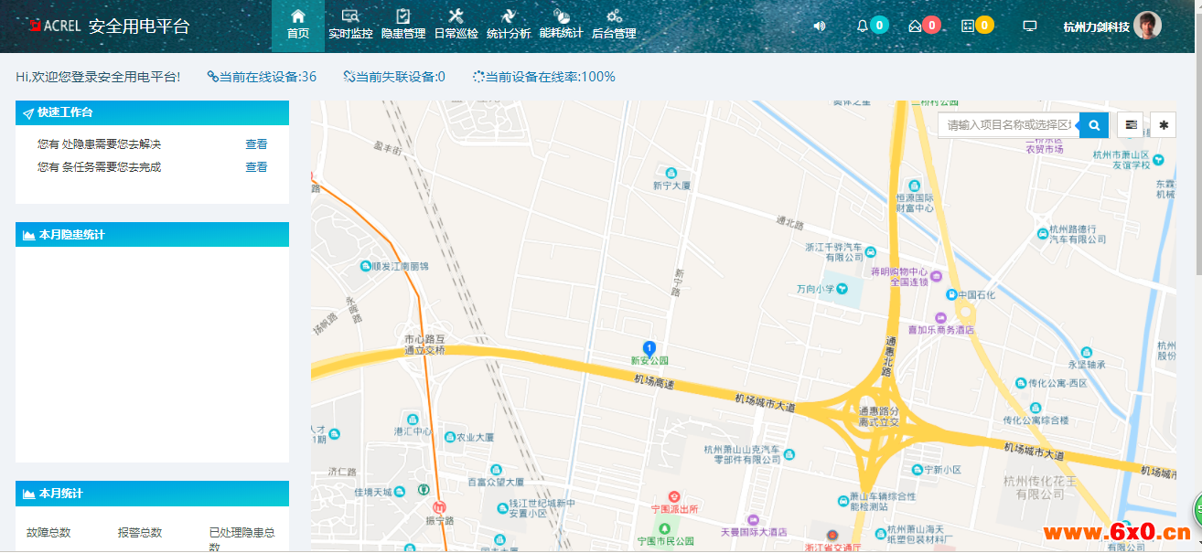
Task: Click the 新宁大厦 map point icon
Action: (671, 173)
